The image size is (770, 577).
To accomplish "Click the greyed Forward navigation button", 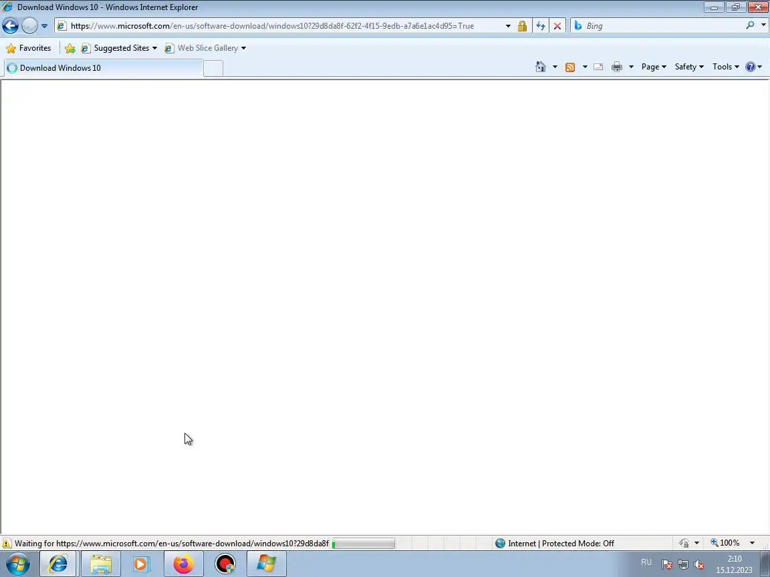I will (x=29, y=25).
